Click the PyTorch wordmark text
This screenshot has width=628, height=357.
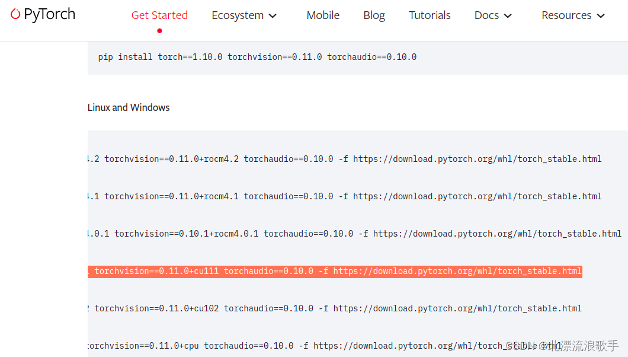point(49,14)
